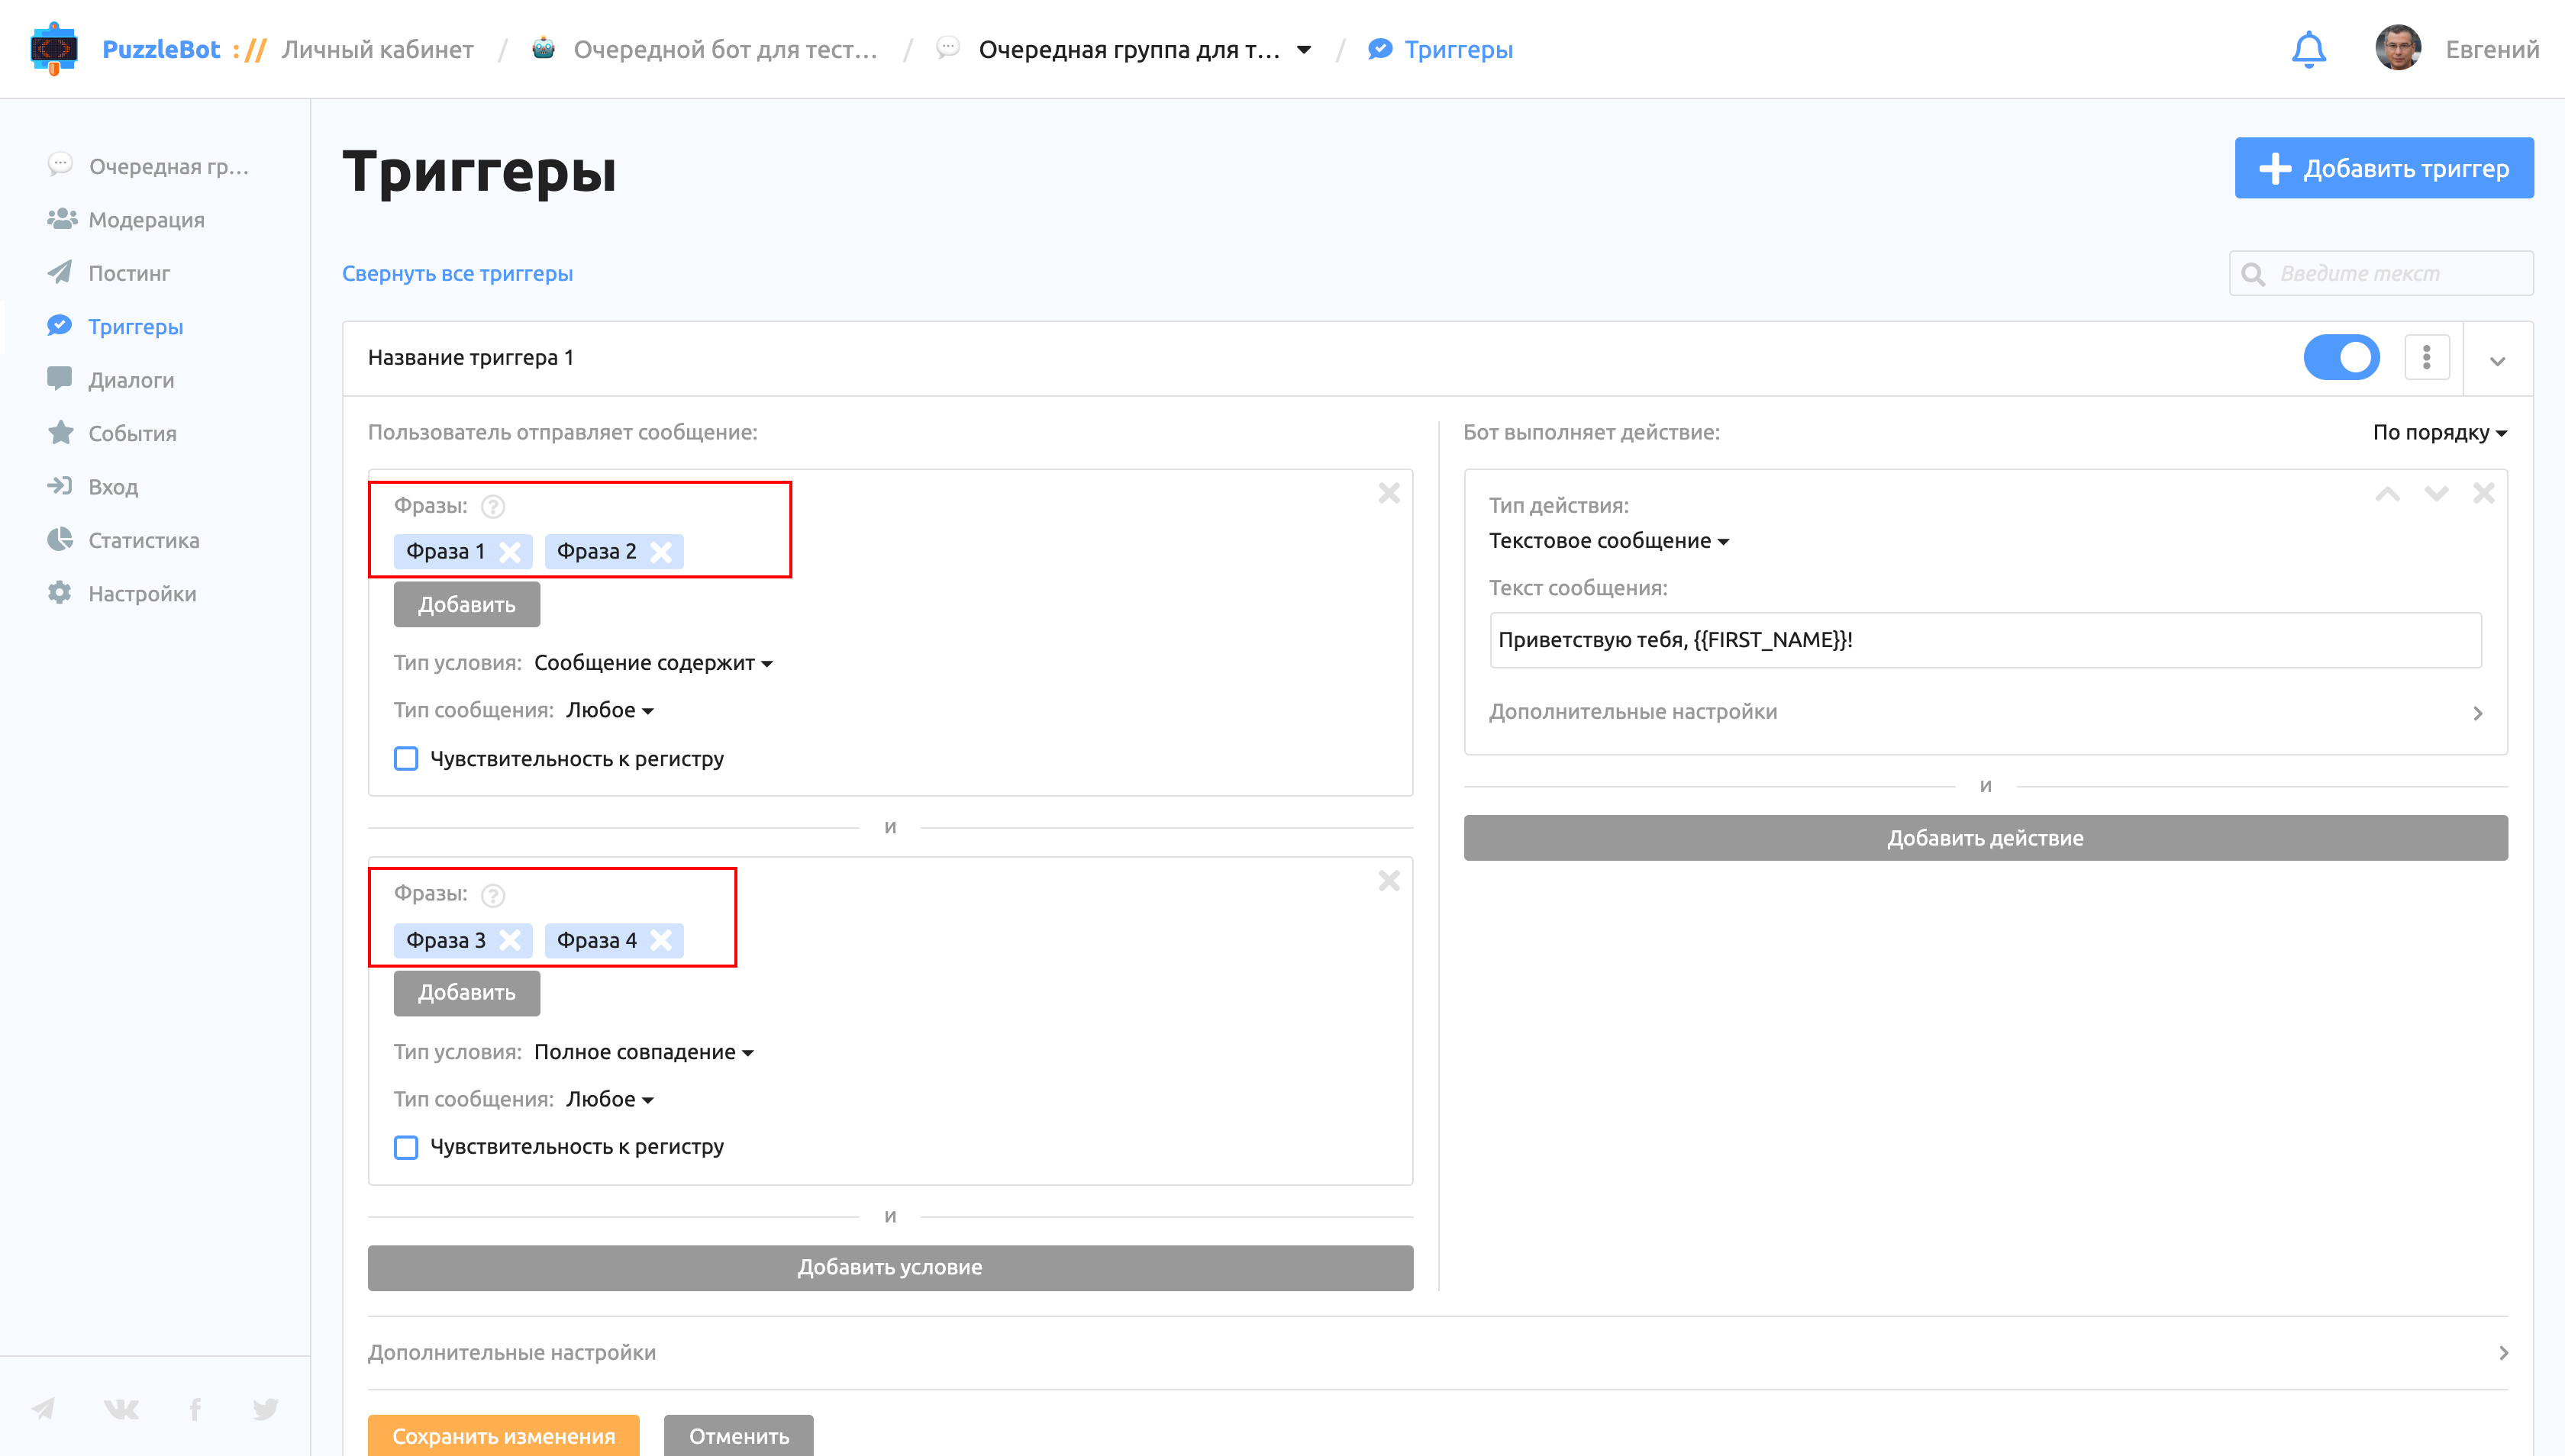Click user avatar photo of Евгений
2565x1456 pixels.
click(x=2398, y=48)
